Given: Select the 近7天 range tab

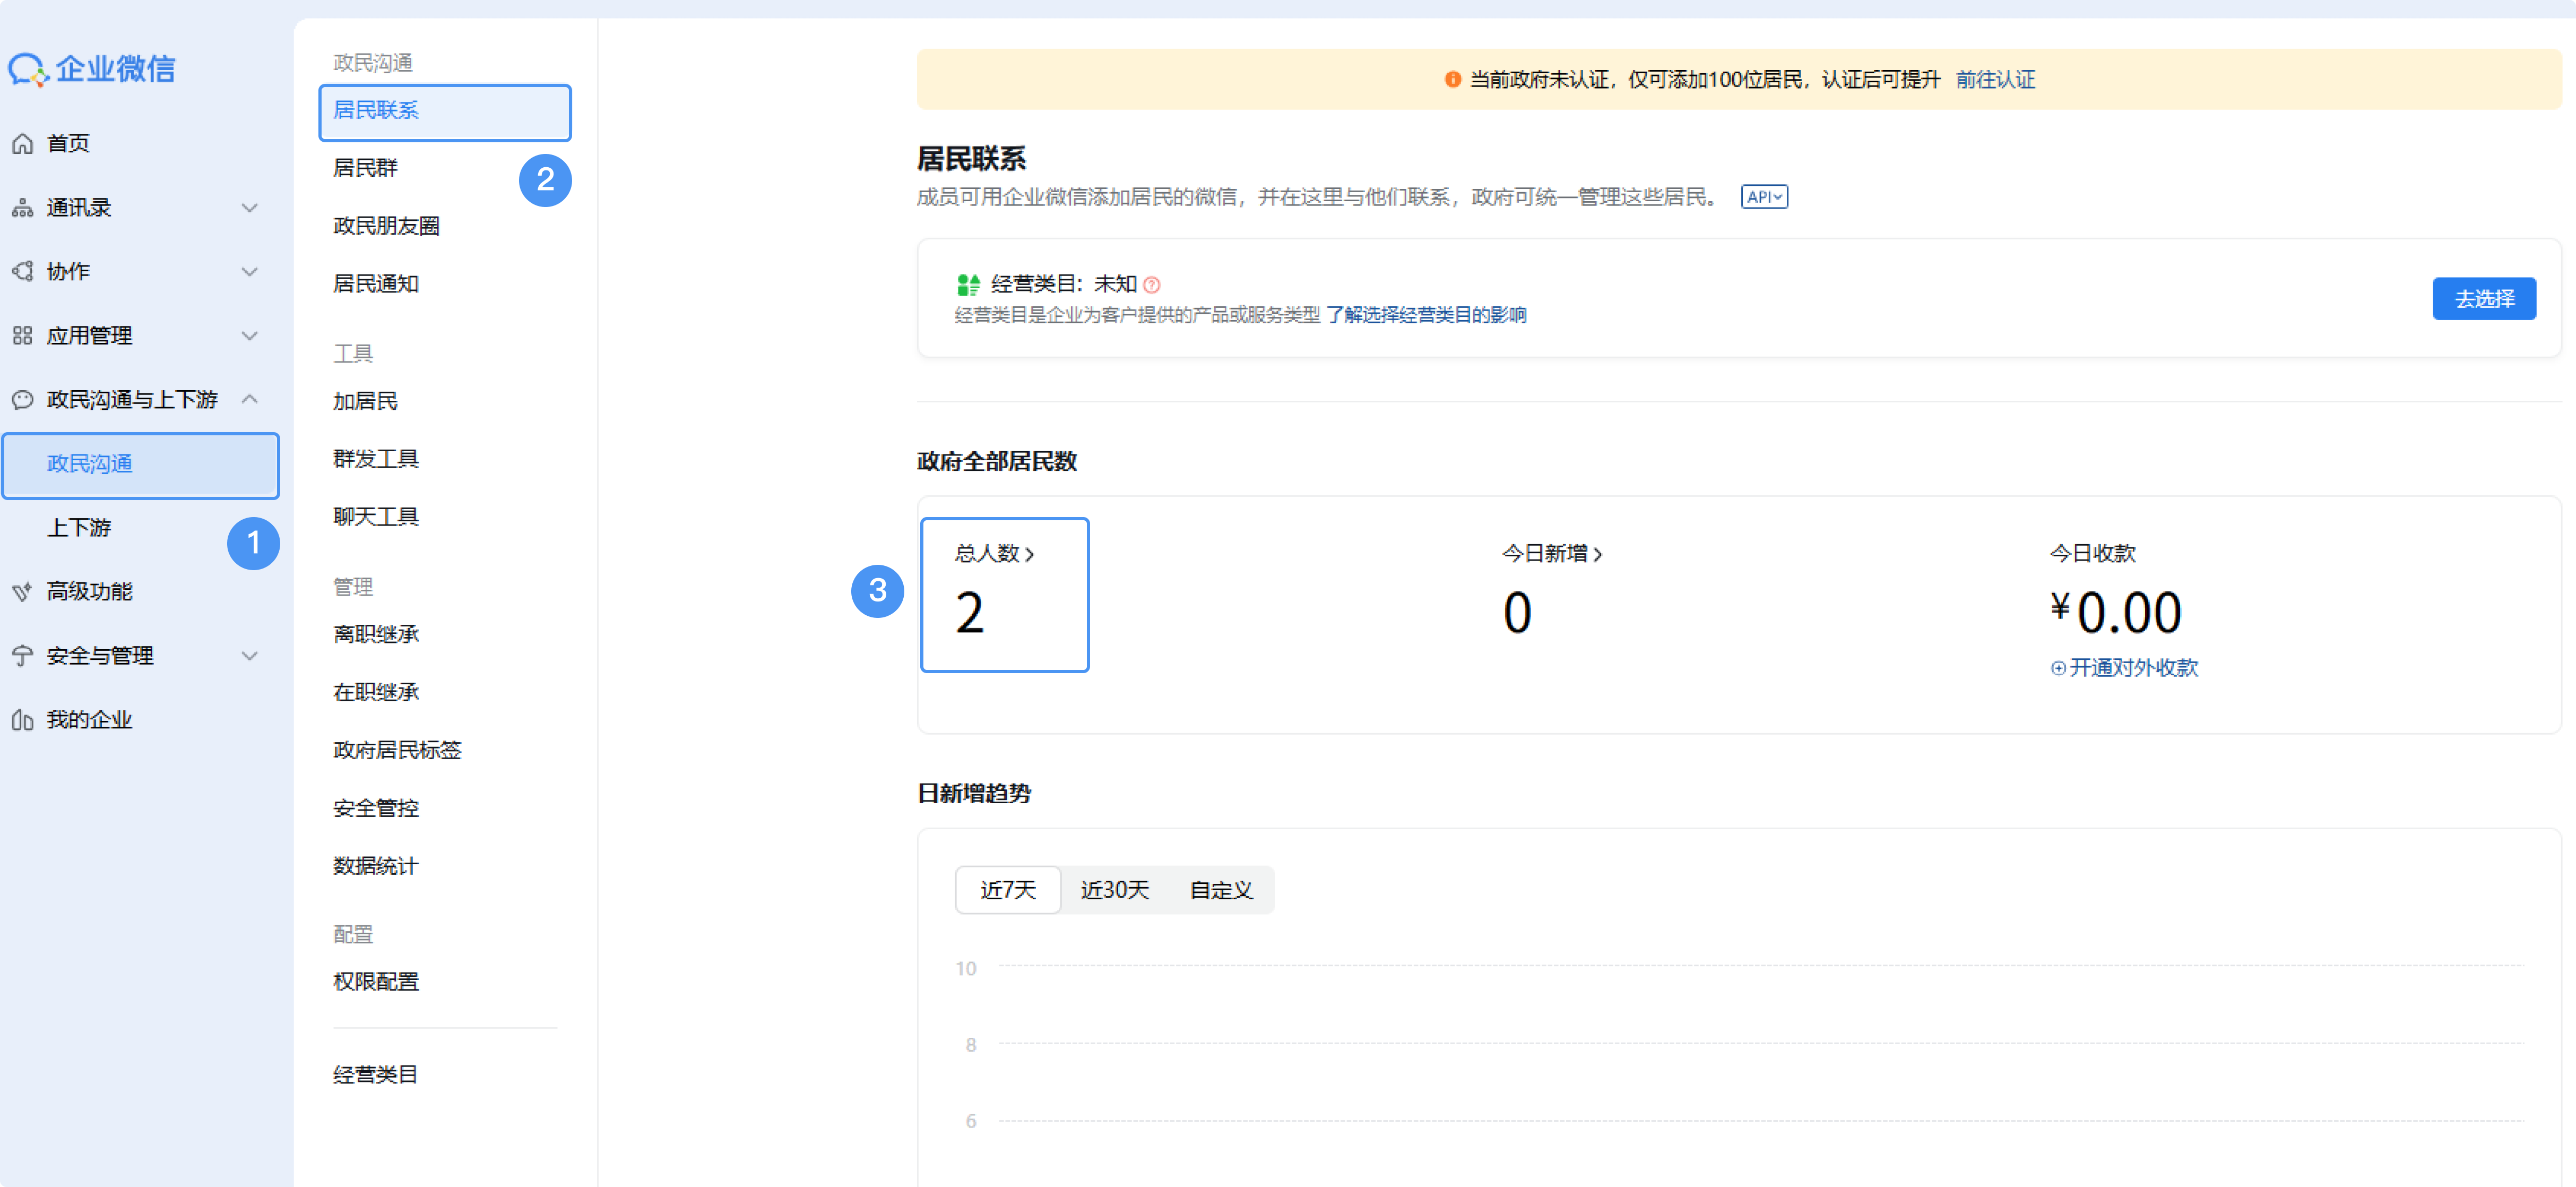Looking at the screenshot, I should pos(1008,890).
